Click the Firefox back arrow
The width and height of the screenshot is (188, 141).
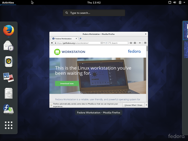pyautogui.click(x=52, y=43)
